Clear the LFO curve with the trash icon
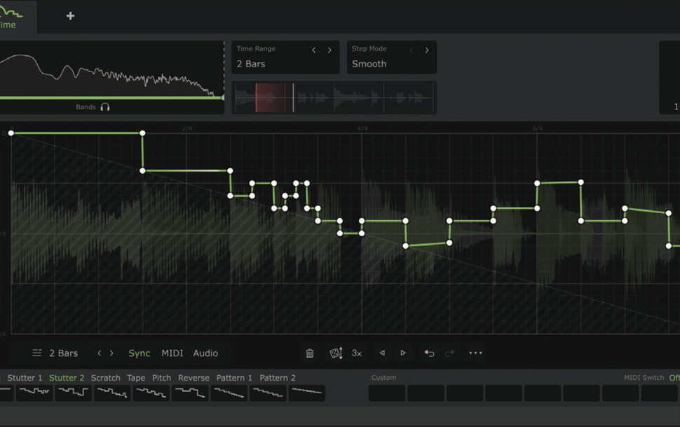 coord(308,353)
